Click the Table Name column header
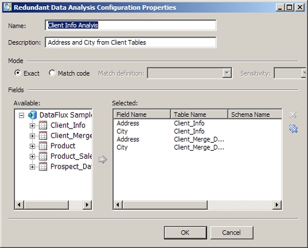The width and height of the screenshot is (308, 248). [x=199, y=114]
